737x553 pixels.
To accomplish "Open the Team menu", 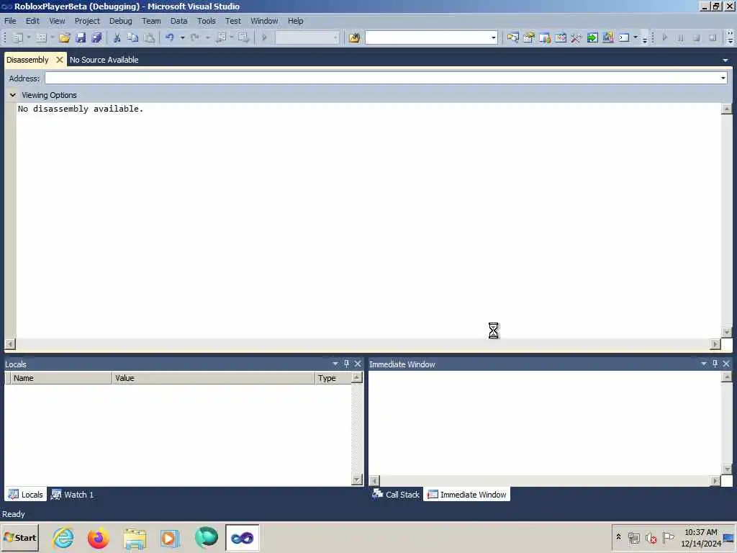I will (151, 21).
